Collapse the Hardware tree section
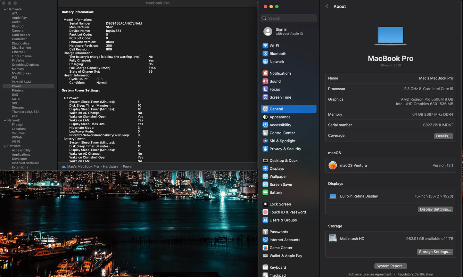 click(5, 9)
